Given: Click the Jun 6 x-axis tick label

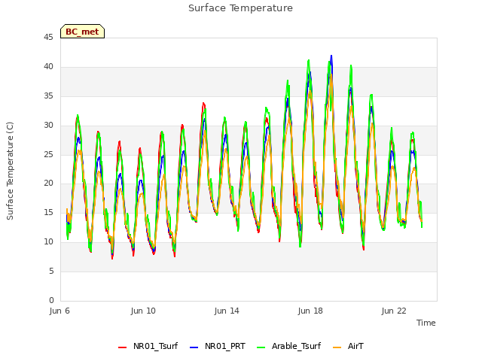Looking at the screenshot, I should pyautogui.click(x=59, y=311).
